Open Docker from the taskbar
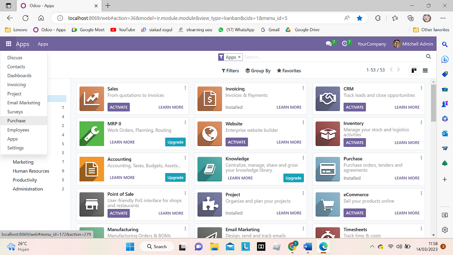Viewport: 453px width, 255px height. tap(260, 246)
